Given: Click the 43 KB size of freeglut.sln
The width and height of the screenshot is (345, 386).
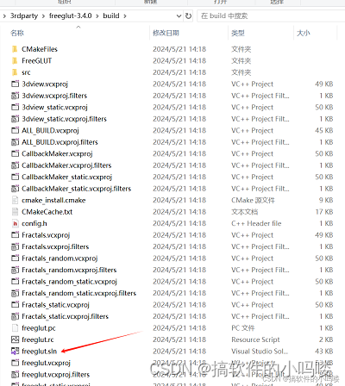Looking at the screenshot, I should [x=324, y=352].
